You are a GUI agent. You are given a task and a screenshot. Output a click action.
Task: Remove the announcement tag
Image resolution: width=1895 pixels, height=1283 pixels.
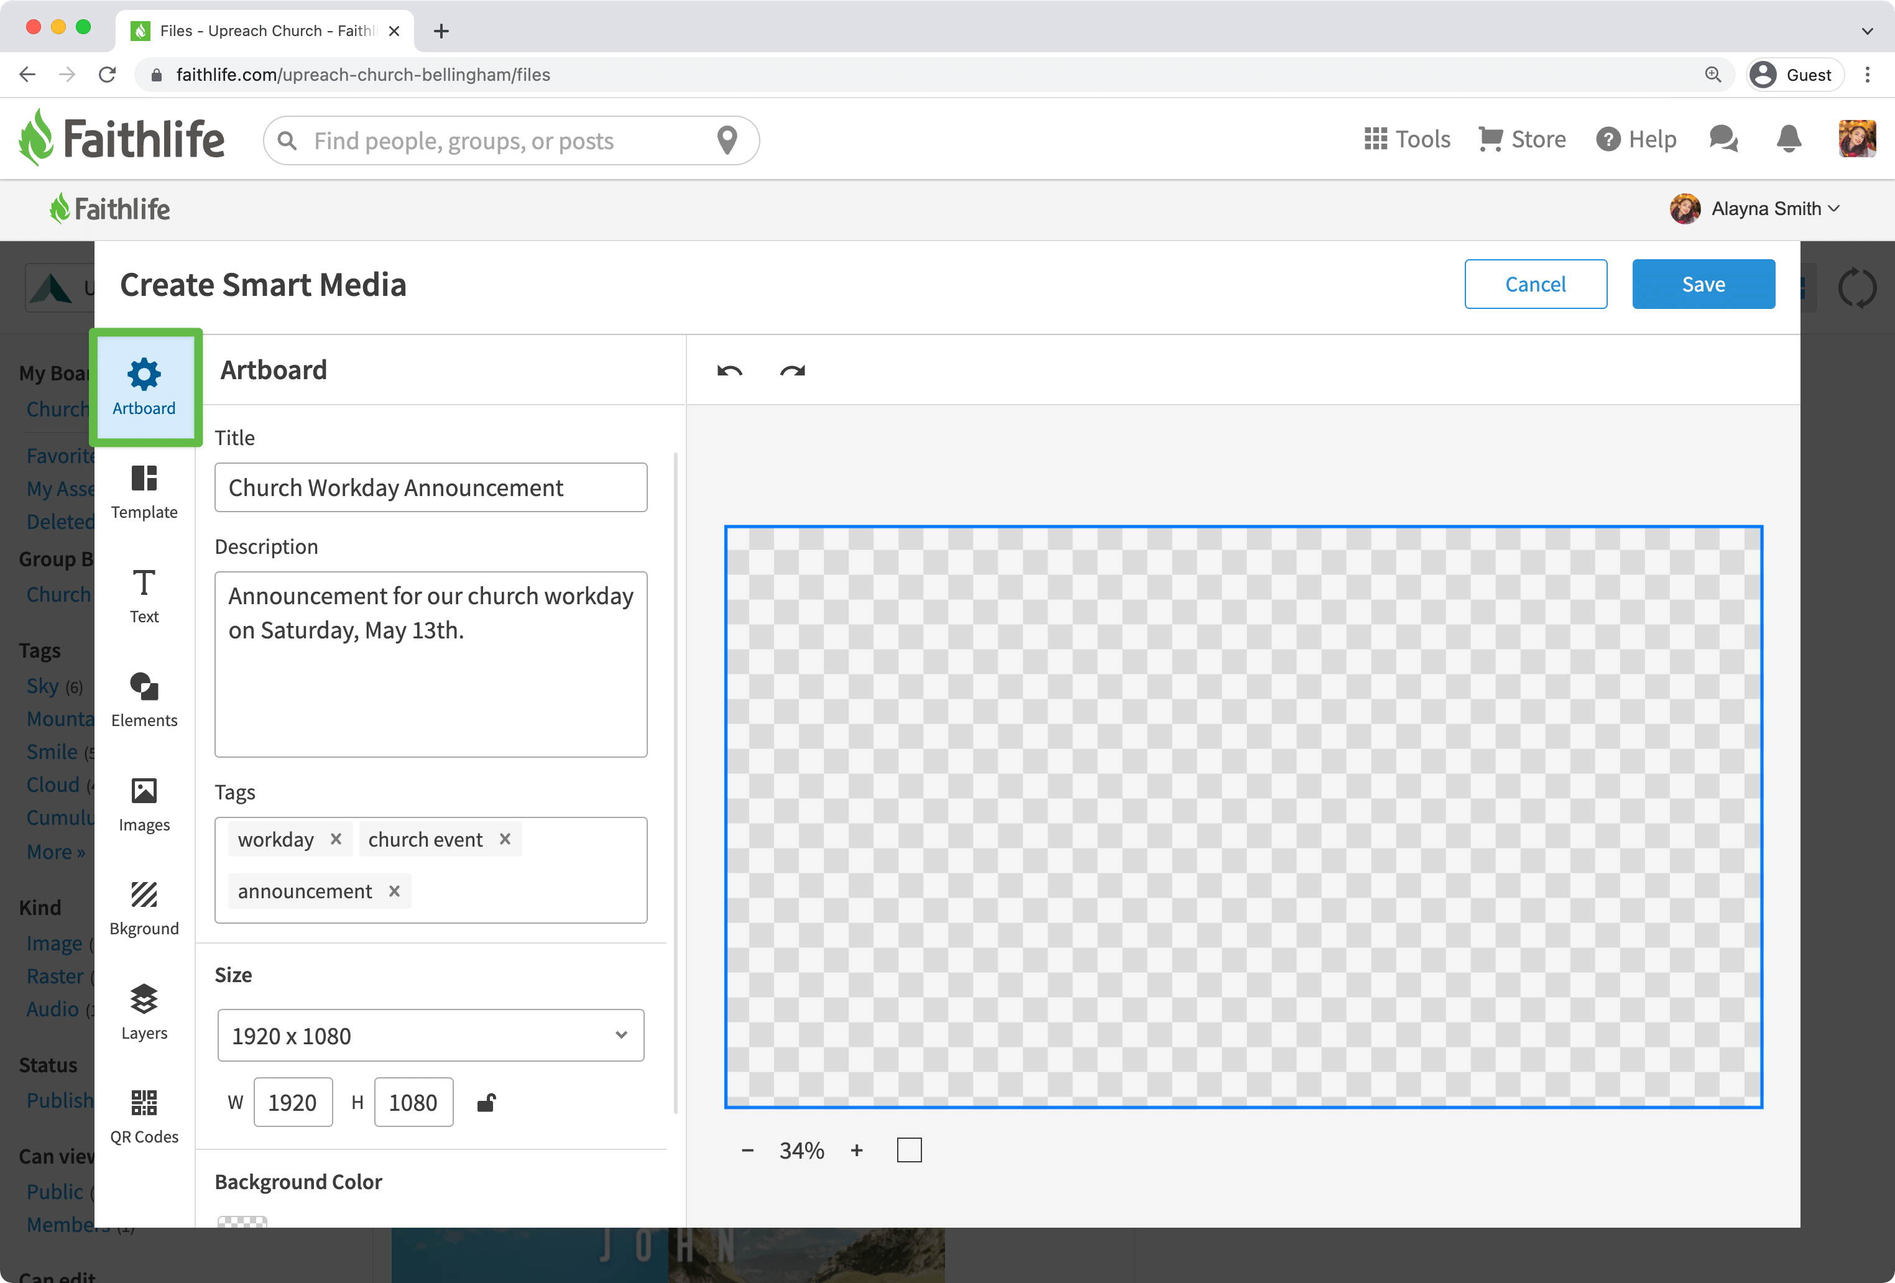(394, 891)
